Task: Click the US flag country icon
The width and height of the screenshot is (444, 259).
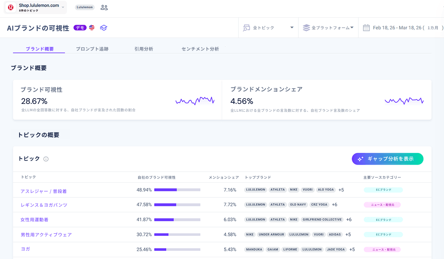Action: (x=92, y=27)
